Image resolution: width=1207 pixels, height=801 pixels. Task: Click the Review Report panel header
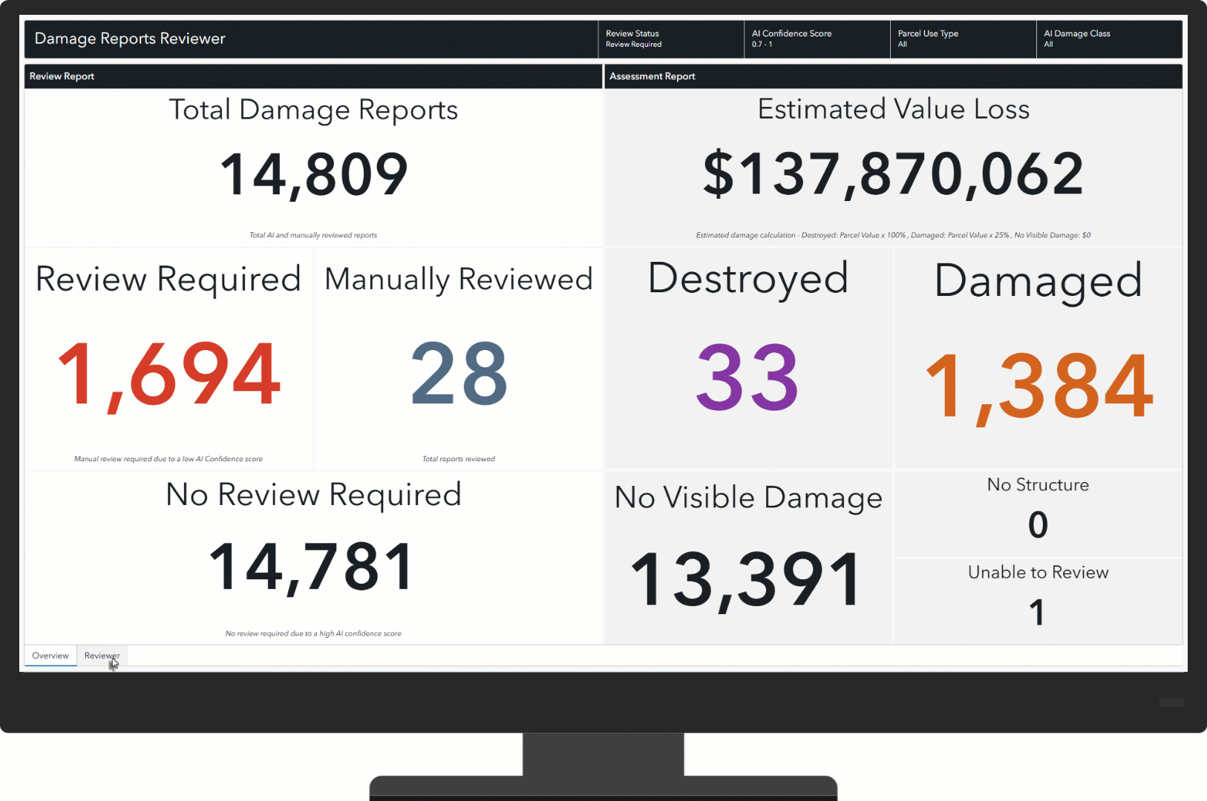coord(313,76)
